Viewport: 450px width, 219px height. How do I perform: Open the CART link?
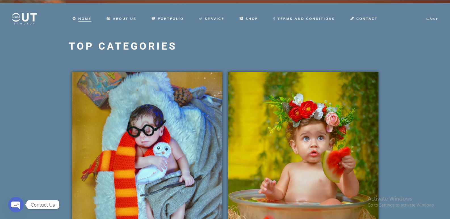[432, 19]
